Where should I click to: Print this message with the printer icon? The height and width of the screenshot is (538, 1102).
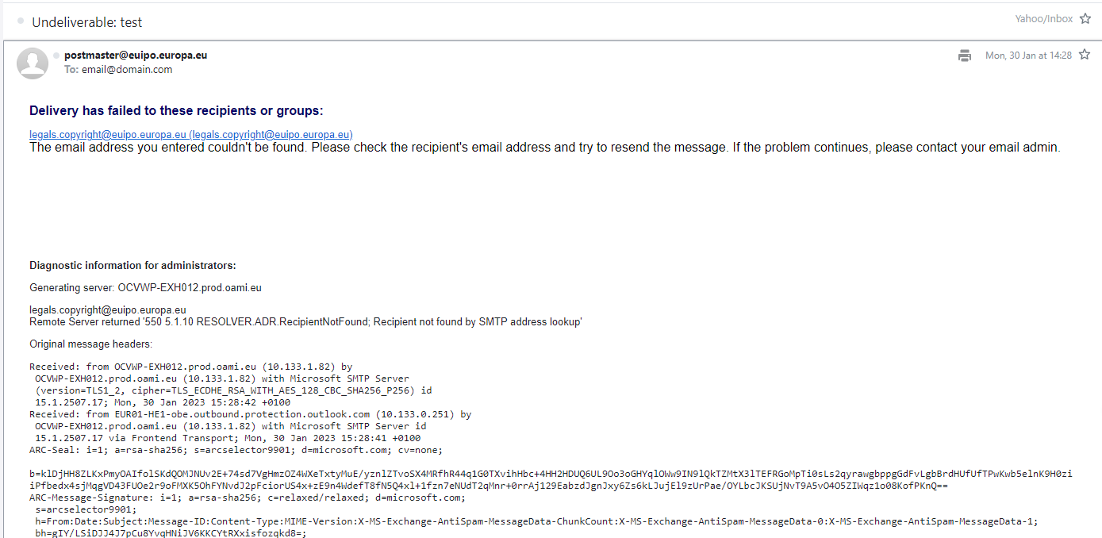click(x=965, y=56)
